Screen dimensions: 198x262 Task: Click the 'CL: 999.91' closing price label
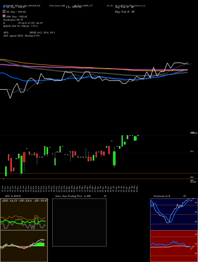coord(74,7)
